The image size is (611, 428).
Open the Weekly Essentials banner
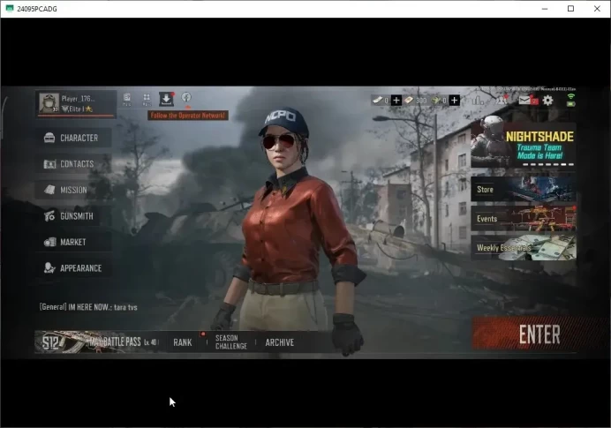click(x=523, y=247)
